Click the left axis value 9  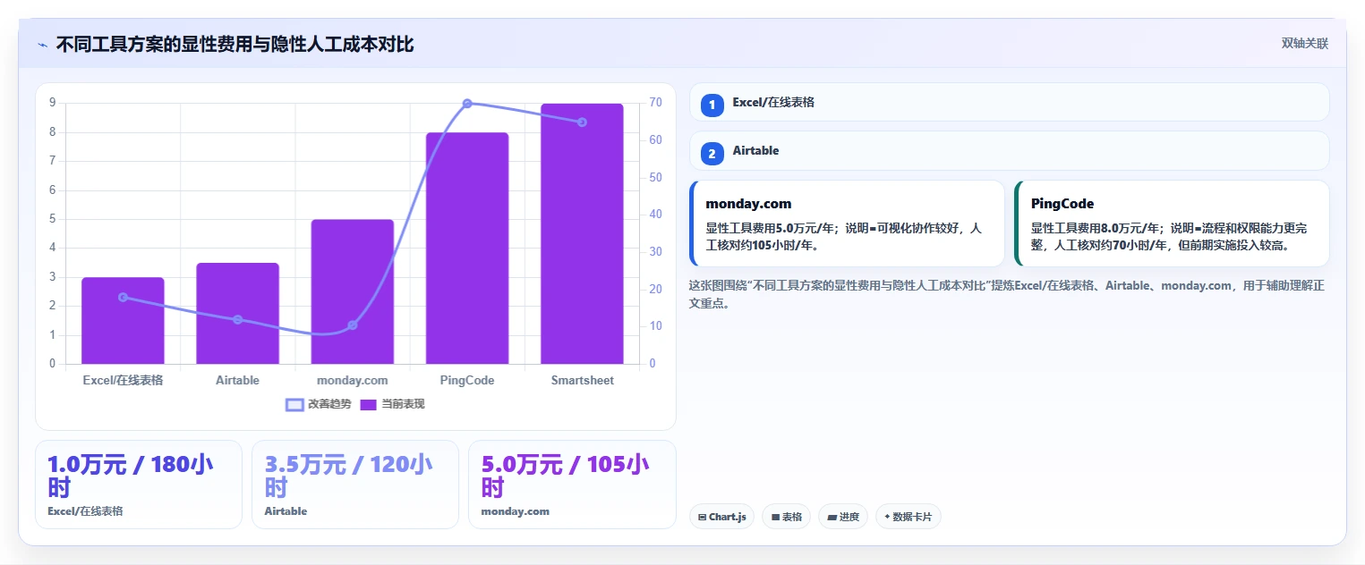pyautogui.click(x=53, y=103)
